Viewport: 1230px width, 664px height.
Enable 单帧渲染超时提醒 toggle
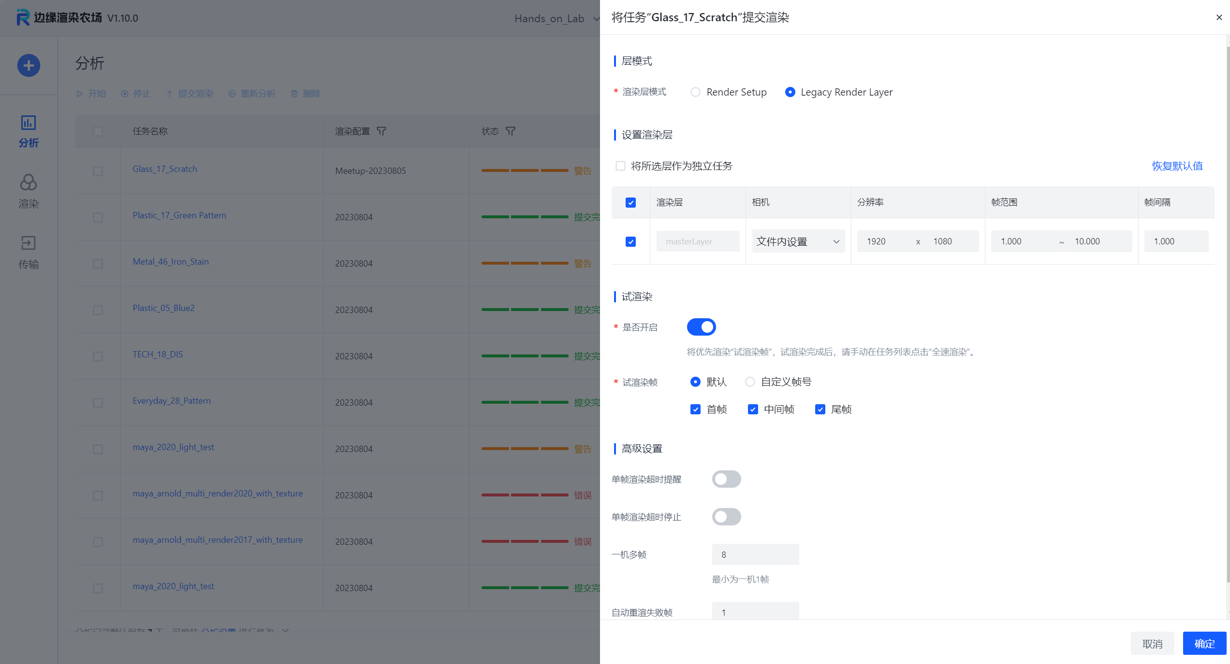(726, 479)
